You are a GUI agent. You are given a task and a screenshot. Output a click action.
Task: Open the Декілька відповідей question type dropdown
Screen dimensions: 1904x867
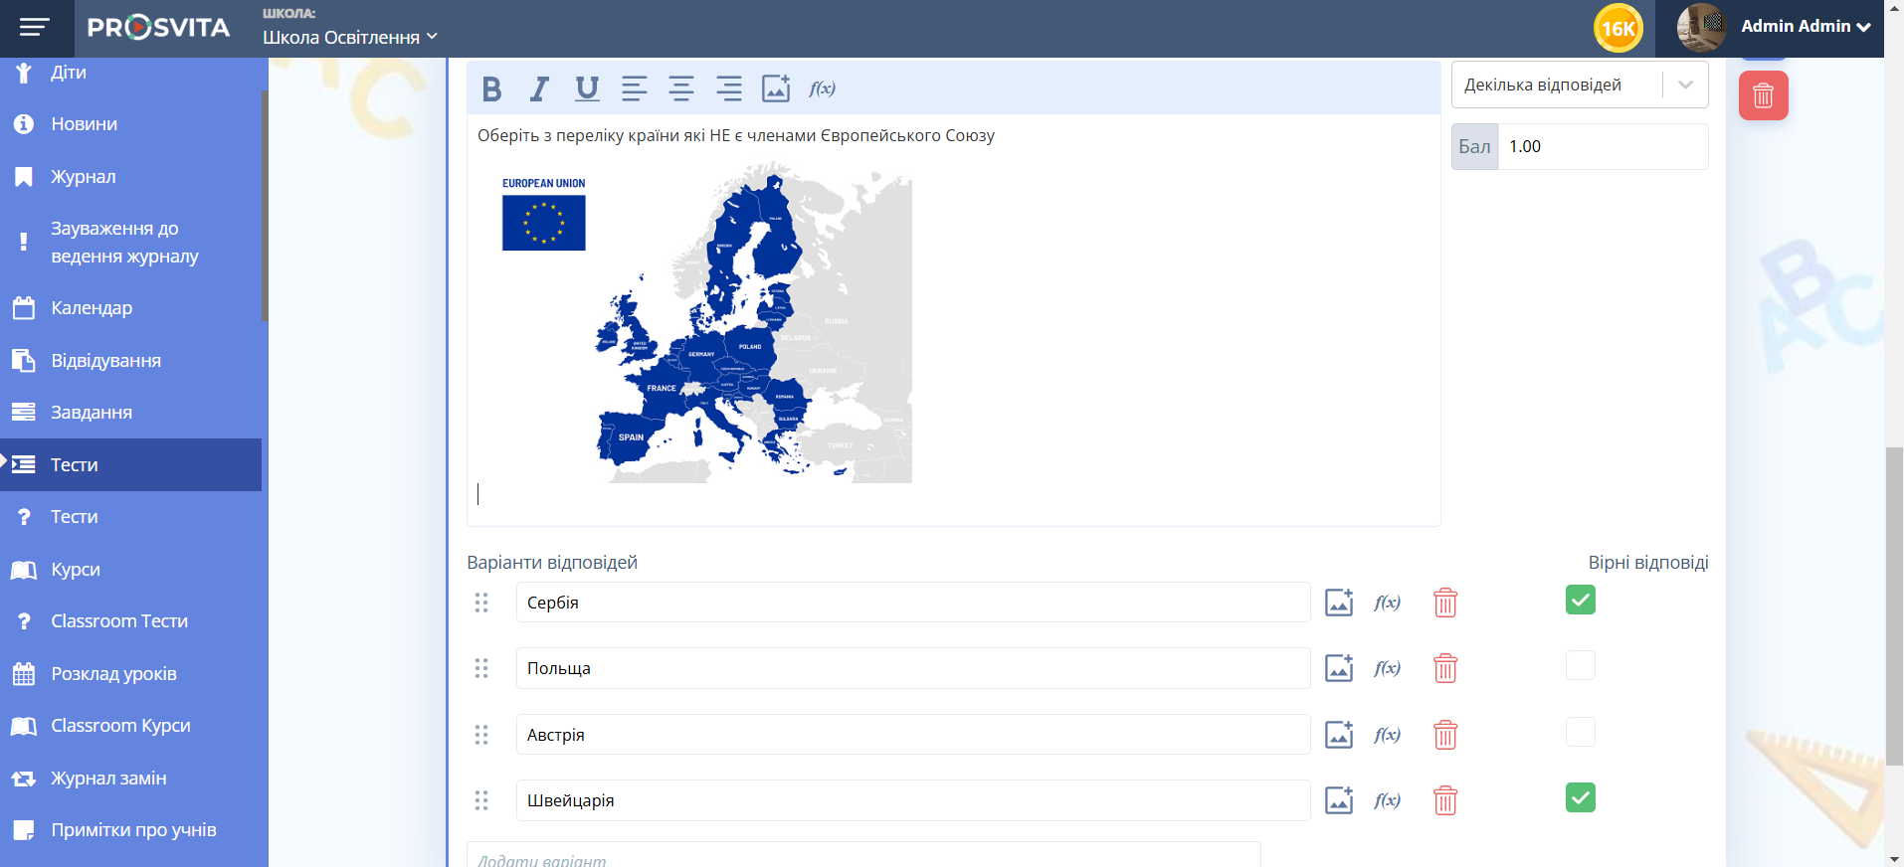pyautogui.click(x=1579, y=86)
